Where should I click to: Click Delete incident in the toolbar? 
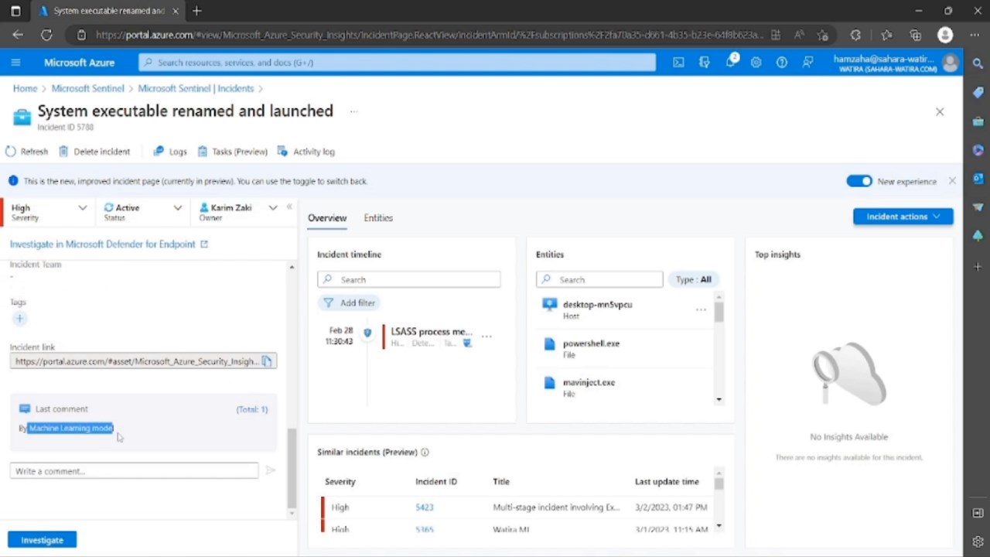[x=94, y=152]
